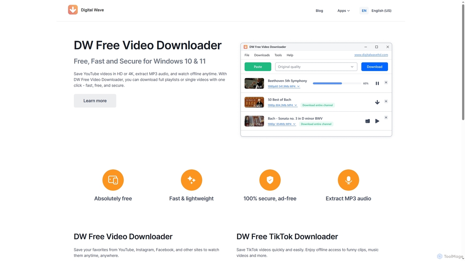
Task: Open the File menu
Action: (247, 55)
